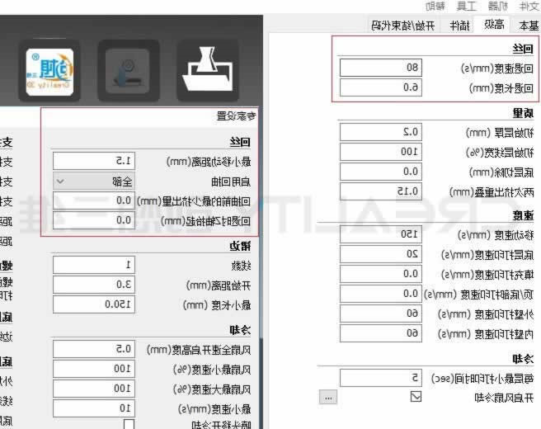The height and width of the screenshot is (429, 541).
Task: Click the 移动速度 field showing 150
Action: (381, 234)
